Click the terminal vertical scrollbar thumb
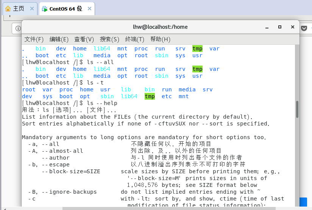The image size is (312, 210). (297, 109)
